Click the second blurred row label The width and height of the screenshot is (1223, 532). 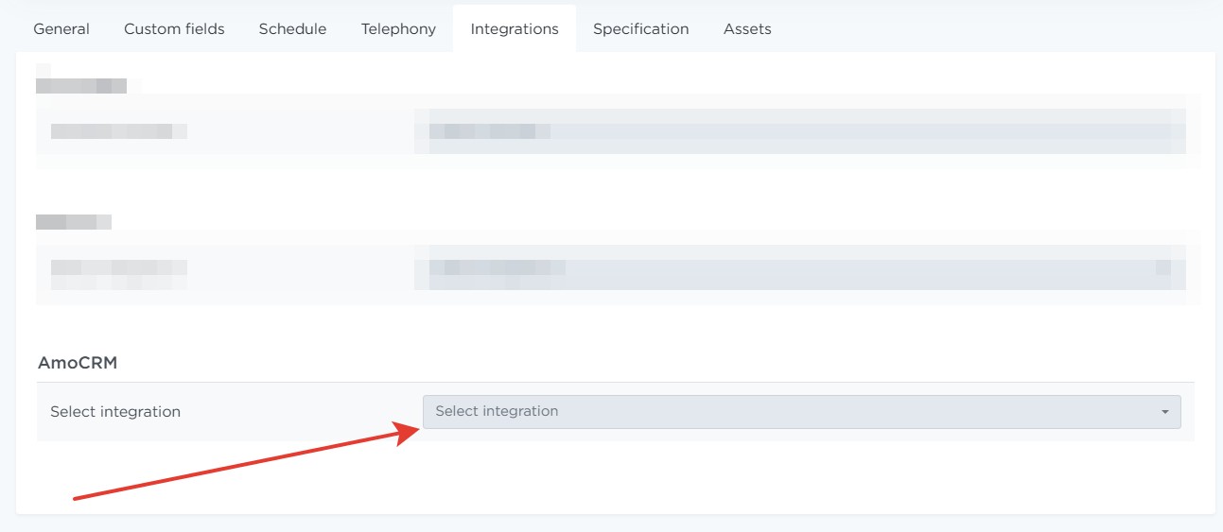coord(118,268)
